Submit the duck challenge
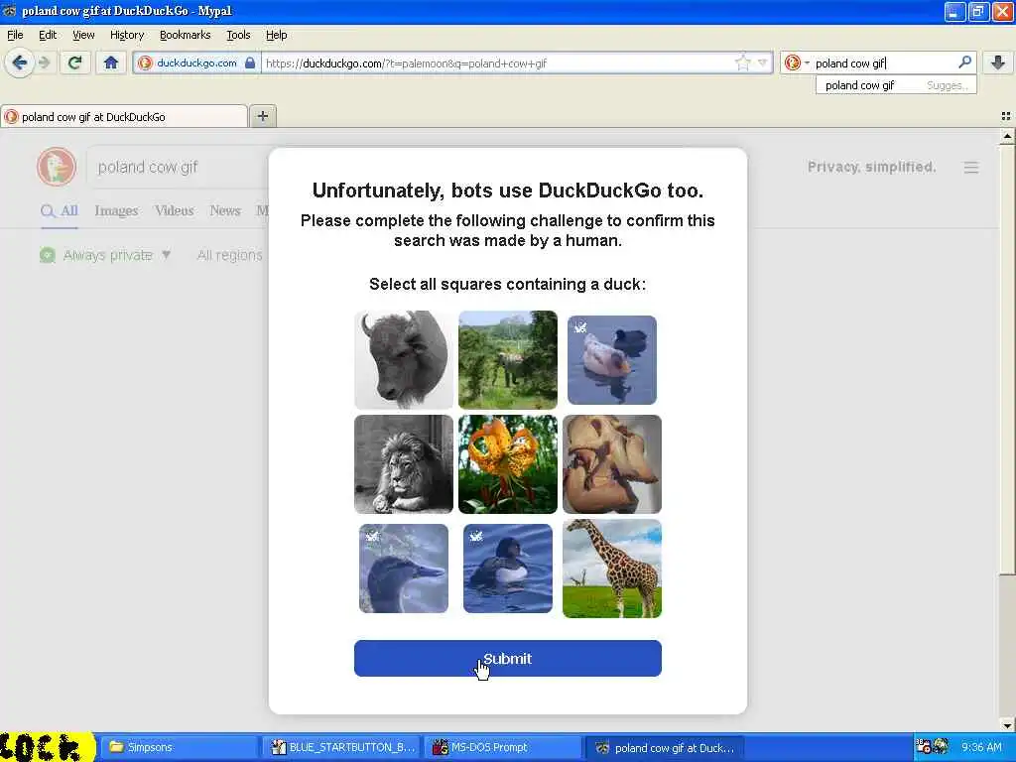The width and height of the screenshot is (1016, 762). click(x=508, y=659)
